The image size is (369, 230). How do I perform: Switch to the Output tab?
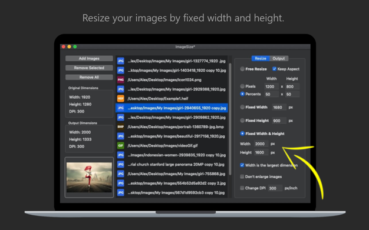pos(279,58)
